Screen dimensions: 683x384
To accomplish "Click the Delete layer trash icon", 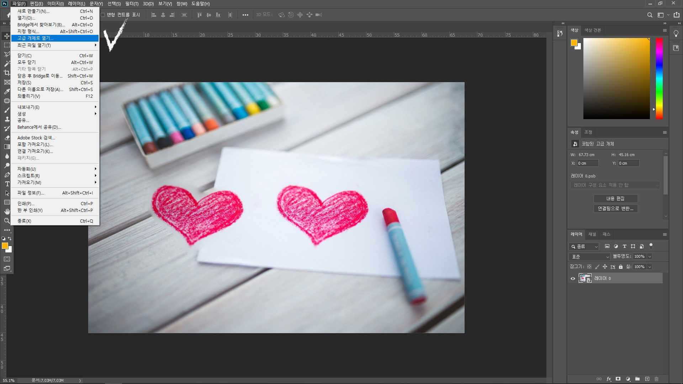I will coord(657,379).
